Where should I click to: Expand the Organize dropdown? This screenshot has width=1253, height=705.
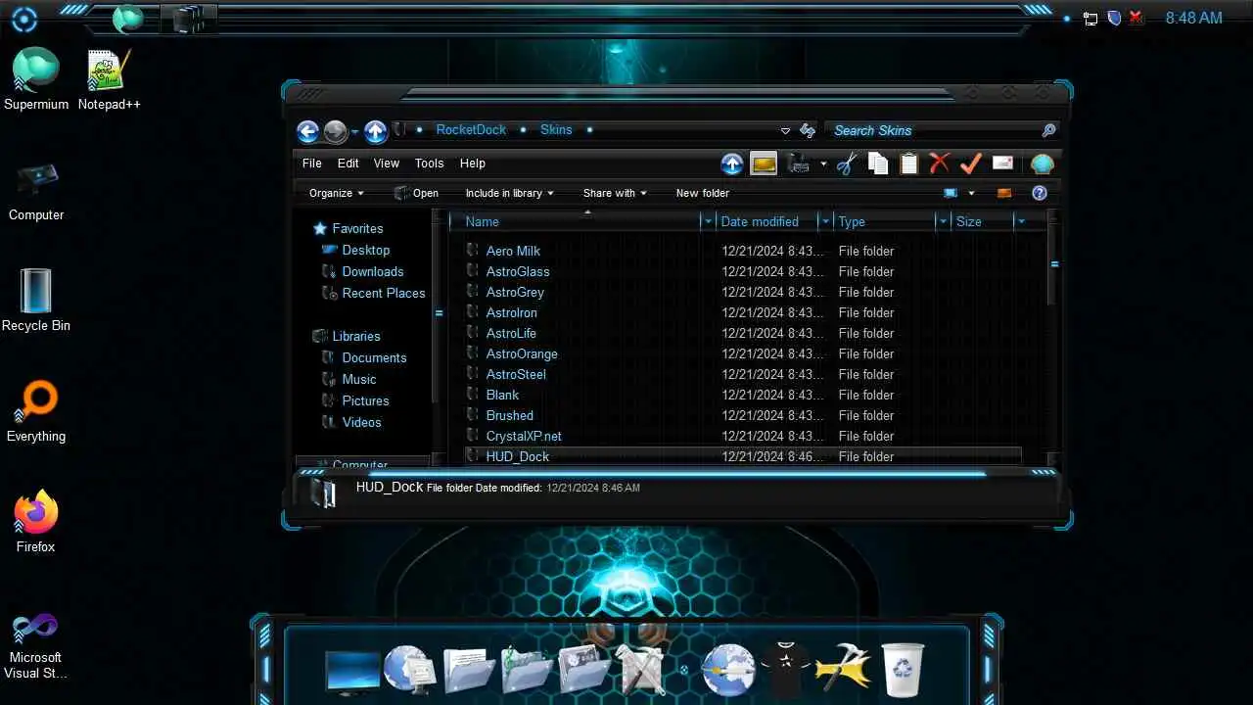tap(337, 193)
